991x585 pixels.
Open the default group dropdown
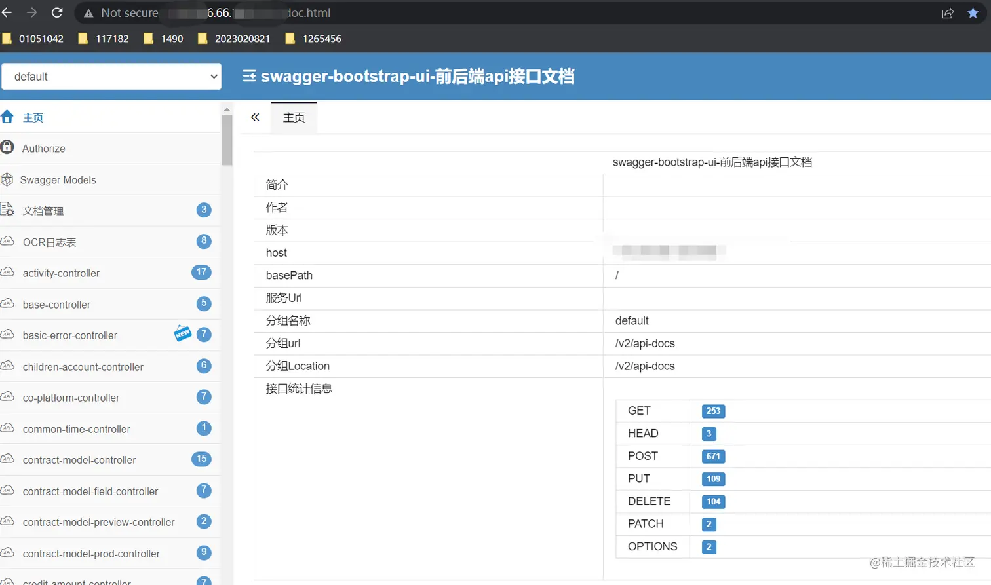pyautogui.click(x=111, y=77)
